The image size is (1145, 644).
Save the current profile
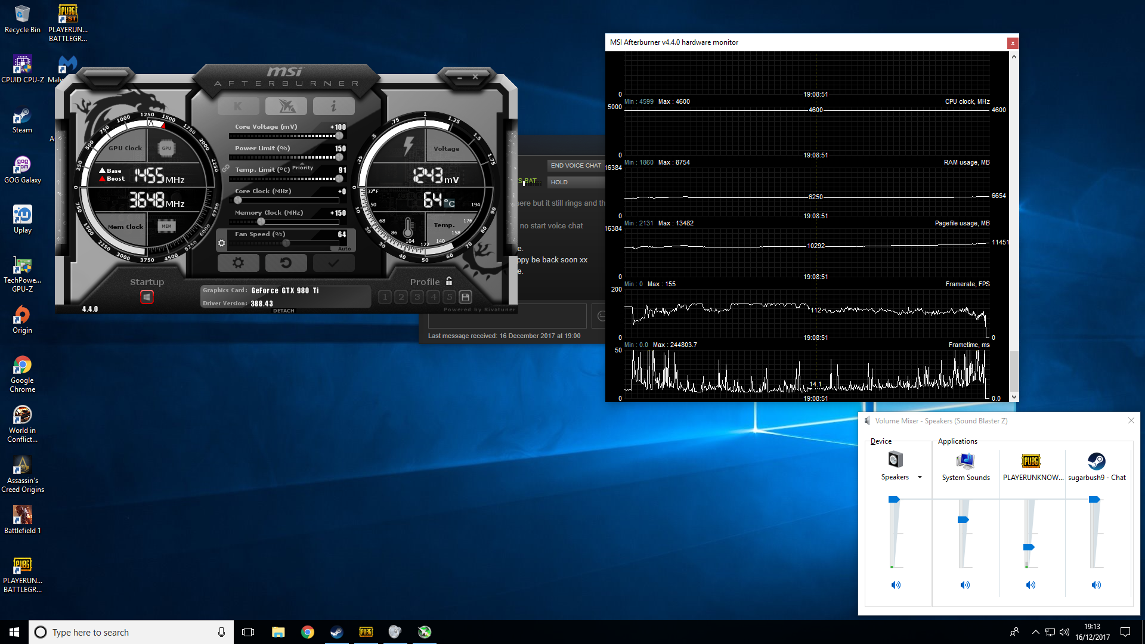[x=466, y=296]
